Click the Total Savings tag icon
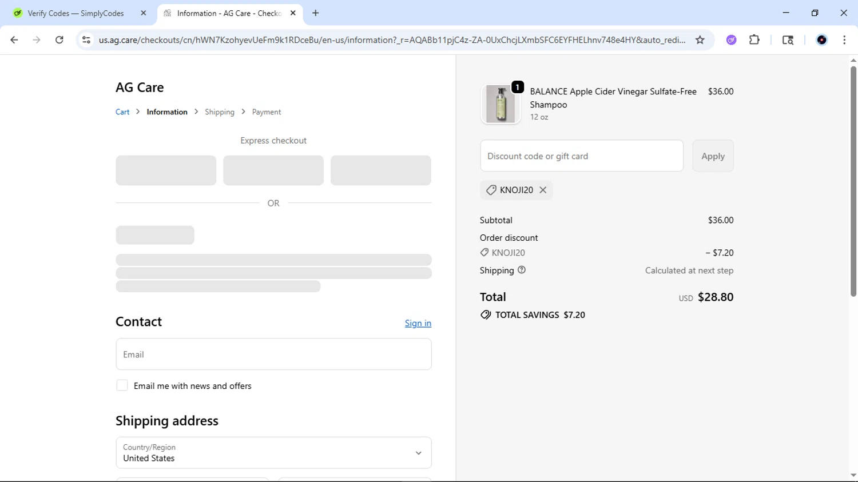Image resolution: width=858 pixels, height=482 pixels. [x=486, y=315]
